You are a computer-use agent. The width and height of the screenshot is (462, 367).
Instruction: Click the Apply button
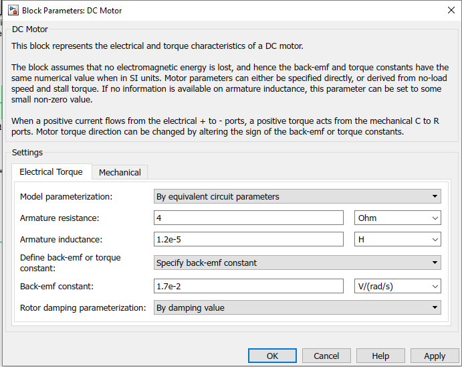coord(435,356)
